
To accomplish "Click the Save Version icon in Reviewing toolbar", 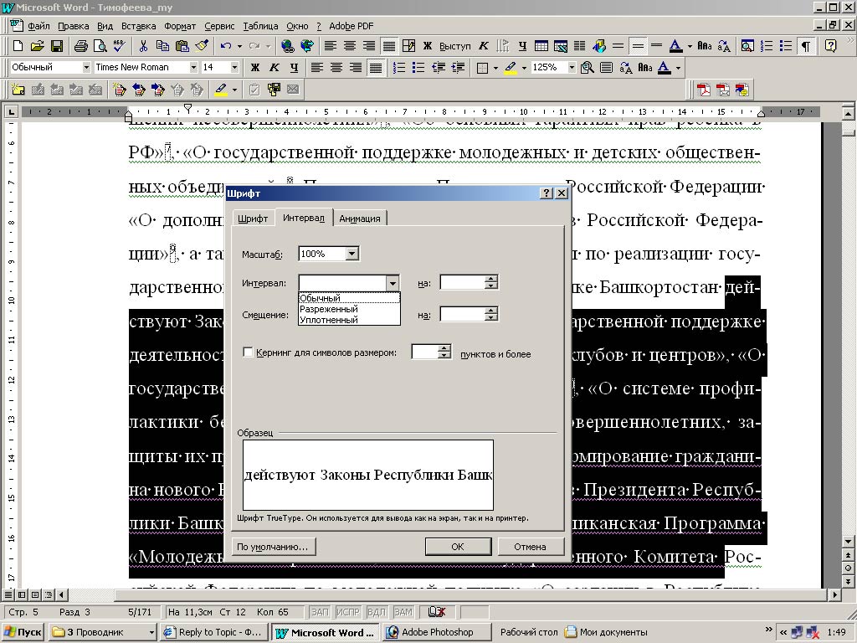I will pyautogui.click(x=274, y=90).
